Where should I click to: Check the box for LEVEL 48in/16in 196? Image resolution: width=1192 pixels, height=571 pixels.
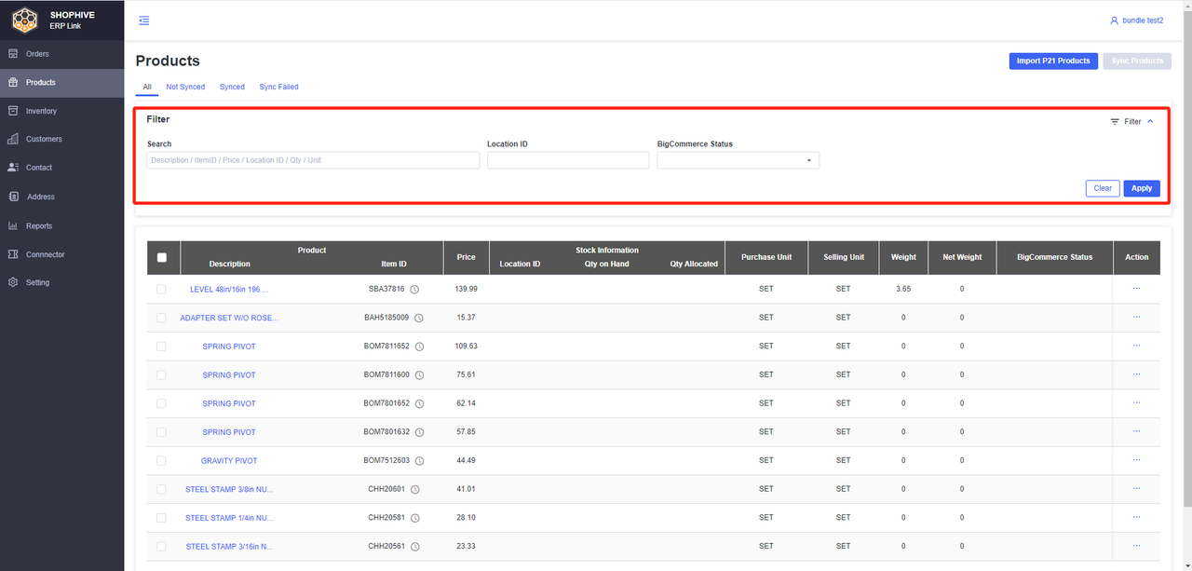(161, 289)
